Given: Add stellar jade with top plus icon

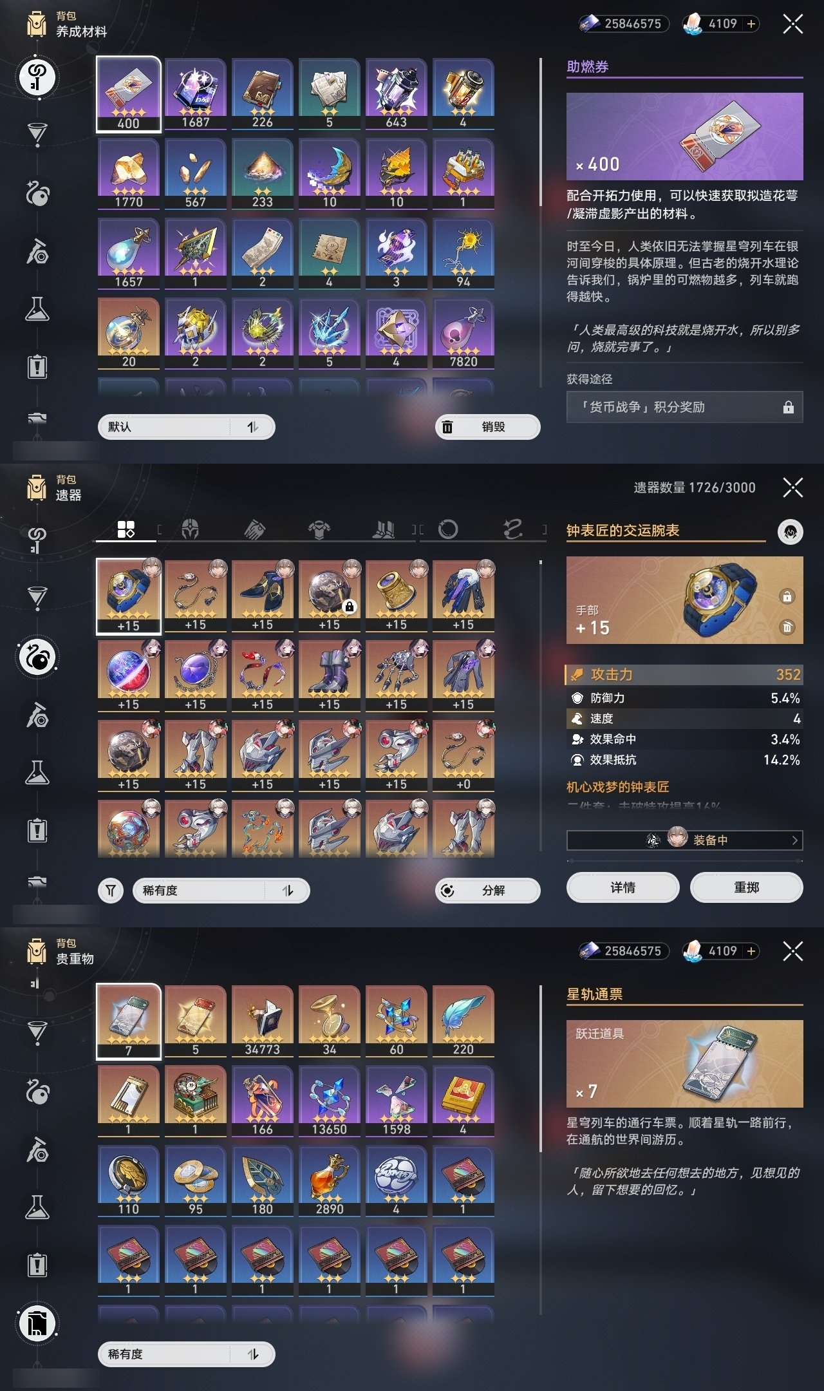Looking at the screenshot, I should [751, 24].
